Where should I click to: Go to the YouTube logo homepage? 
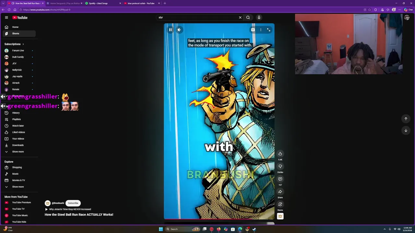20,17
